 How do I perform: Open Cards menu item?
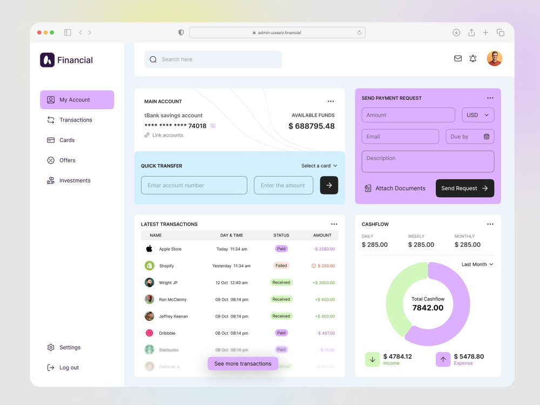60,140
